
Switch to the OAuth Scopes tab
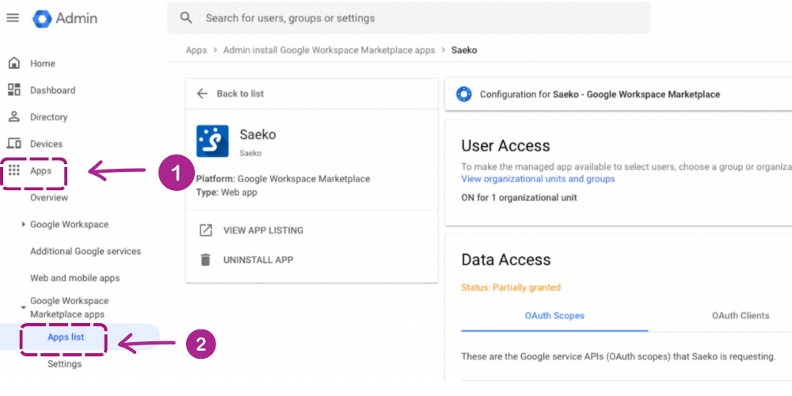[x=554, y=316]
